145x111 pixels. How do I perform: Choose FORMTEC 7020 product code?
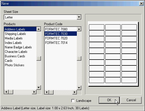(61, 38)
